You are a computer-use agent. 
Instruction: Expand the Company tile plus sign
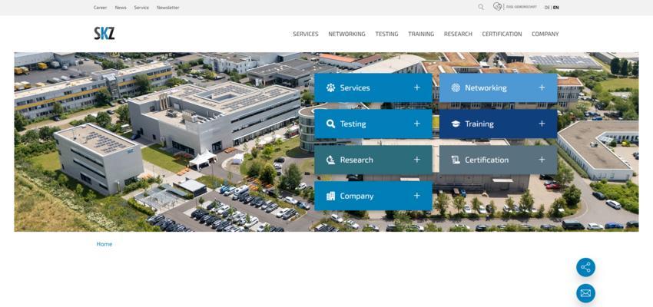click(417, 196)
